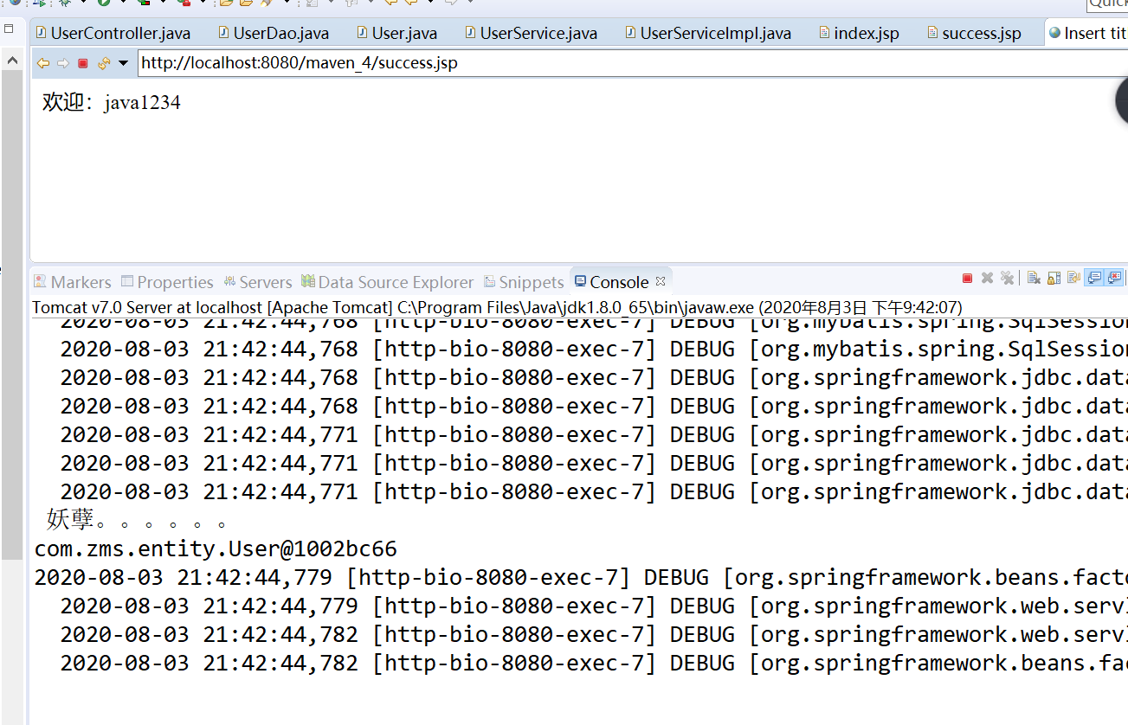Image resolution: width=1128 pixels, height=725 pixels.
Task: Run the application with the green Run icon
Action: 104,3
